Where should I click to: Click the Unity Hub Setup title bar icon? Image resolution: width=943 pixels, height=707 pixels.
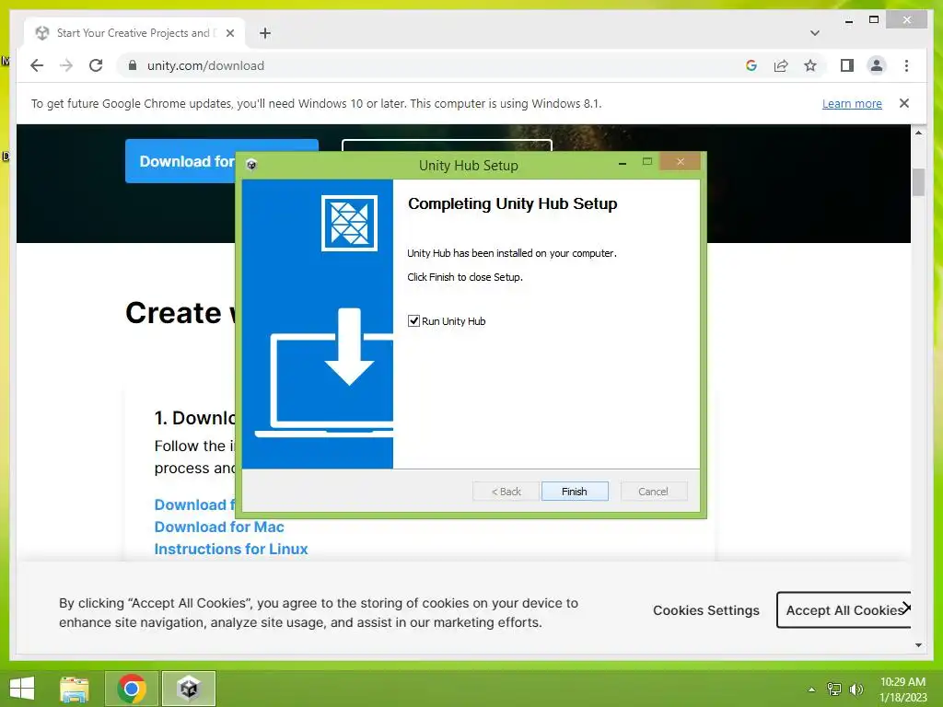[252, 165]
